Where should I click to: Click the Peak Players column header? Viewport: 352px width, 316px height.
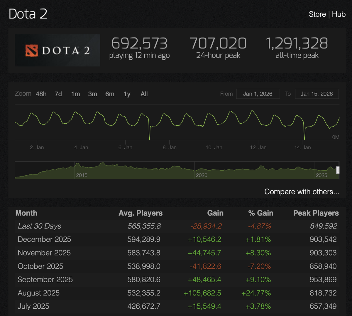316,213
